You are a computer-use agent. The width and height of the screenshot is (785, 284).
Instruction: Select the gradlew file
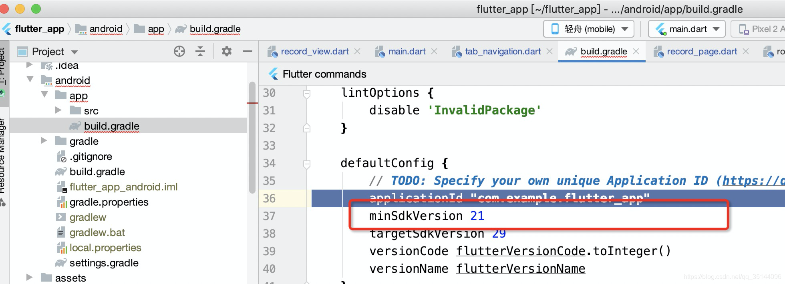(88, 217)
